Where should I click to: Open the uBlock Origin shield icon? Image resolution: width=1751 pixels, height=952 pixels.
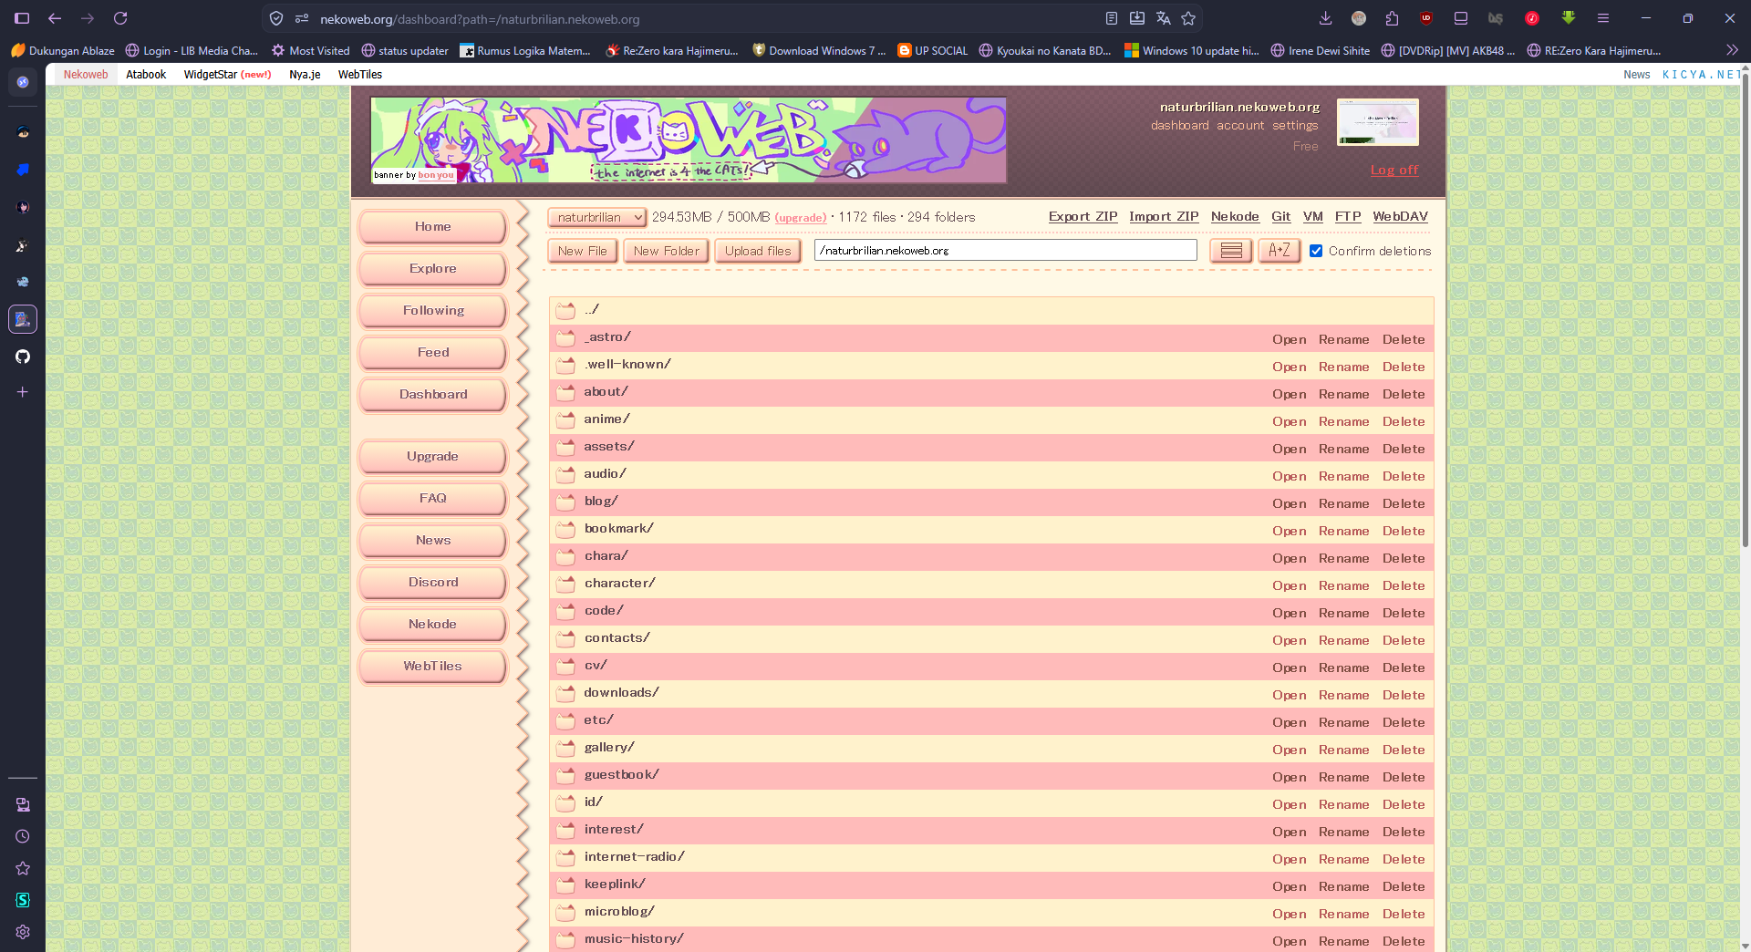click(1426, 18)
